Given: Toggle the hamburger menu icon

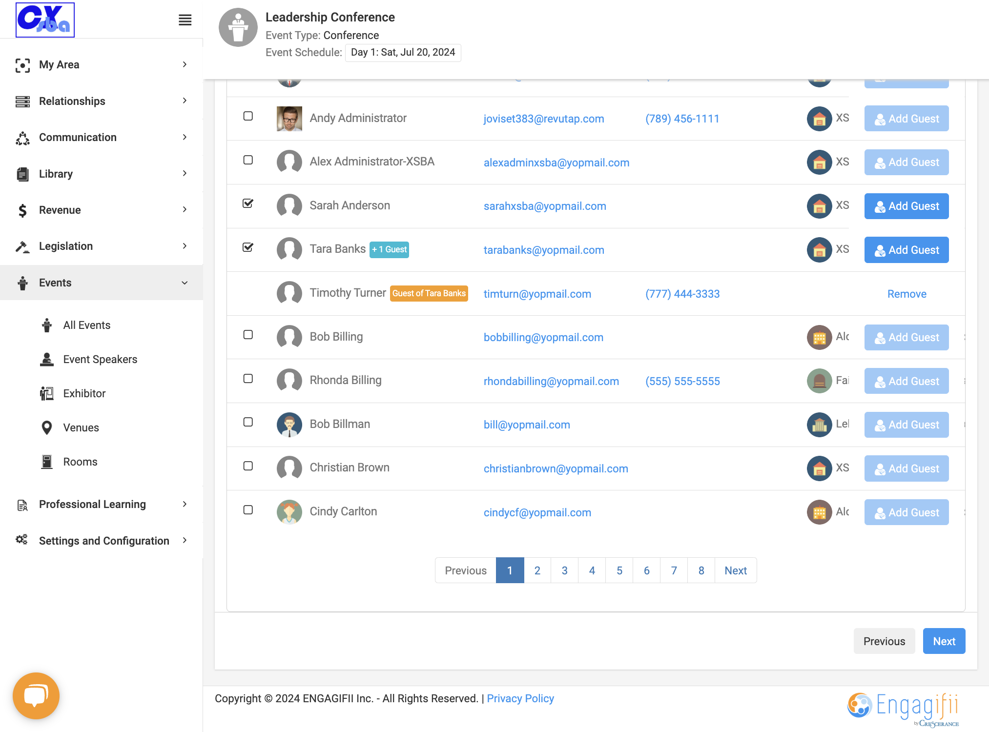Looking at the screenshot, I should click(x=185, y=20).
